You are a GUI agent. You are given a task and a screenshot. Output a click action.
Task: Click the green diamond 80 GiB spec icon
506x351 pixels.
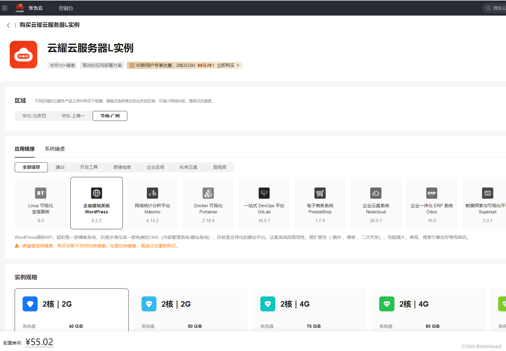(x=387, y=304)
